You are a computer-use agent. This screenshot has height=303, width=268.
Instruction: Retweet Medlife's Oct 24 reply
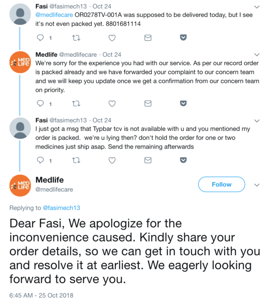coord(76,103)
